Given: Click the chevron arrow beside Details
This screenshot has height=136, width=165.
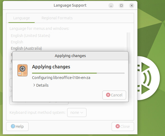Looking at the screenshot, I should click(34, 85).
